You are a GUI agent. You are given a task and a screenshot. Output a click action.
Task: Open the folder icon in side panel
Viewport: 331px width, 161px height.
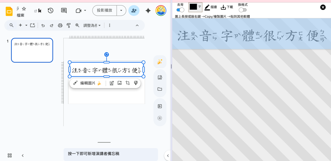[160, 89]
